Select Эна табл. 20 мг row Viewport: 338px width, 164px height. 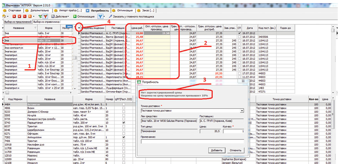point(38,41)
